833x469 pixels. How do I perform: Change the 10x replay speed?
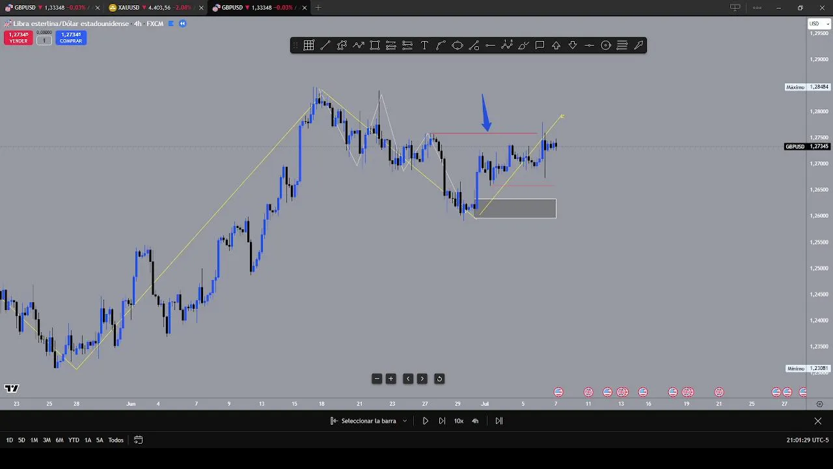(x=459, y=421)
